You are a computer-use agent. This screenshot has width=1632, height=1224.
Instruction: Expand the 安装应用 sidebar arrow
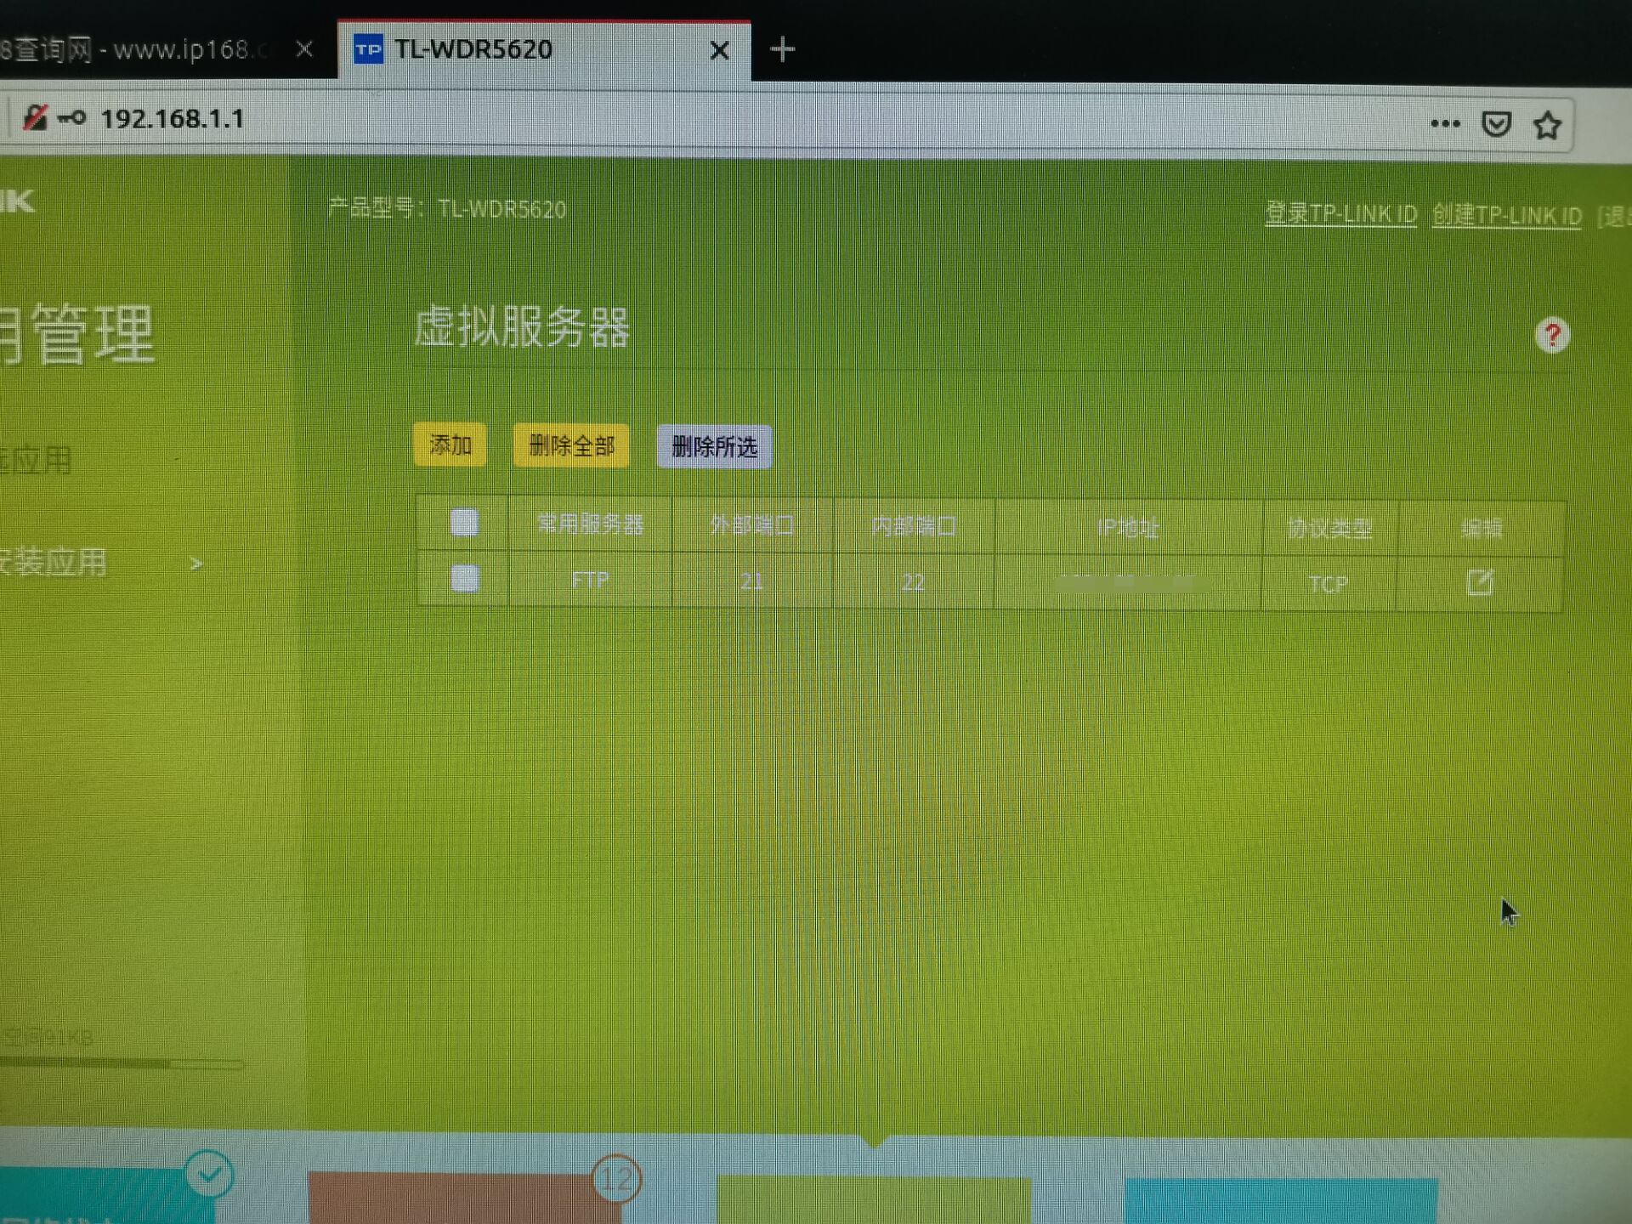pyautogui.click(x=196, y=564)
